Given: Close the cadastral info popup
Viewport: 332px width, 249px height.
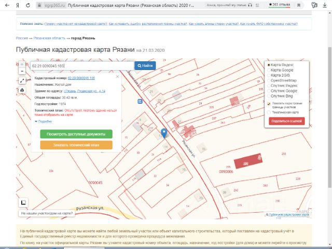Looking at the screenshot, I should (118, 76).
